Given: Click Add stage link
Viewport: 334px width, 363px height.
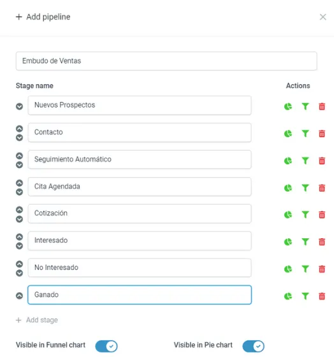Looking at the screenshot, I should [x=37, y=320].
